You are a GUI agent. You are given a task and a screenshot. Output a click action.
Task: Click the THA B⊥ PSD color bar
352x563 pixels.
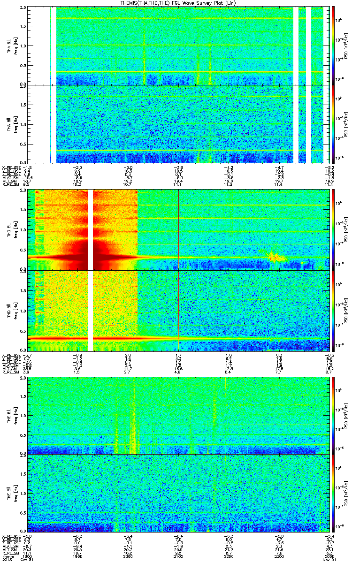[334, 46]
